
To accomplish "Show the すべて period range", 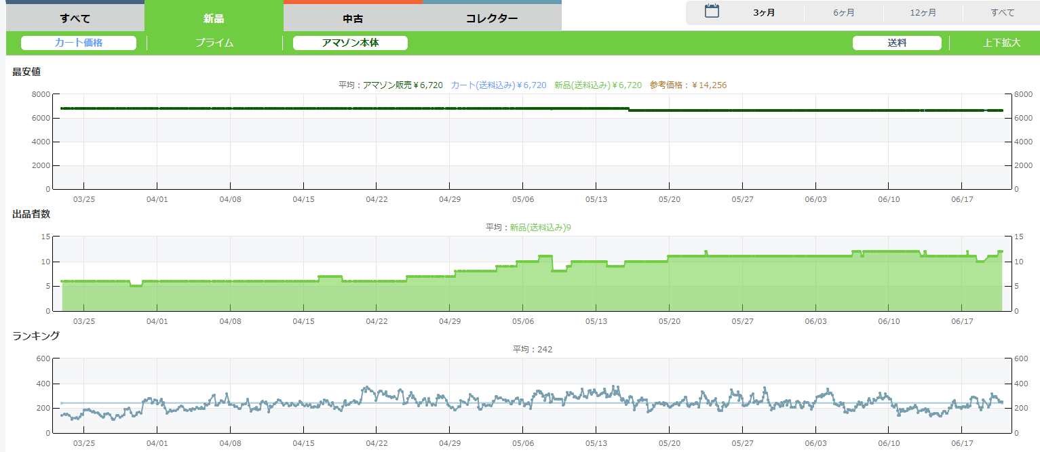I will (x=1002, y=13).
